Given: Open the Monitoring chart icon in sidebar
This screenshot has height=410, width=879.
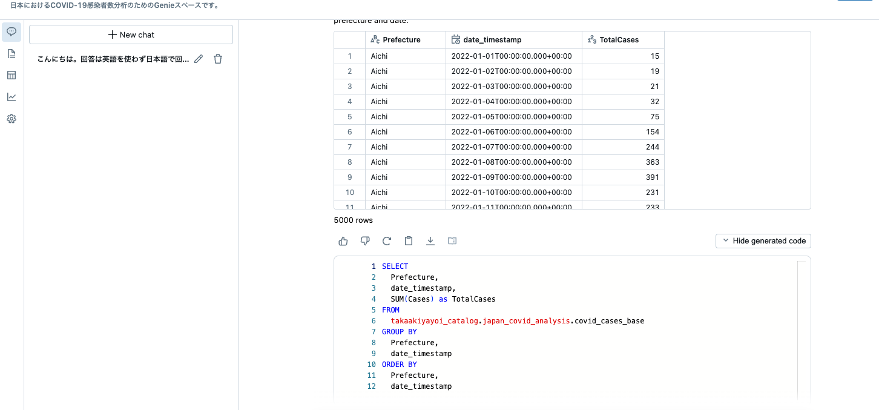Looking at the screenshot, I should coord(11,96).
